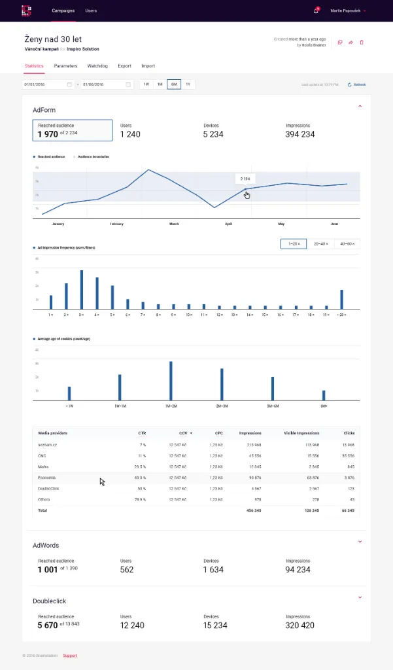393x670 pixels.
Task: Open the Users top navigation item
Action: point(91,10)
